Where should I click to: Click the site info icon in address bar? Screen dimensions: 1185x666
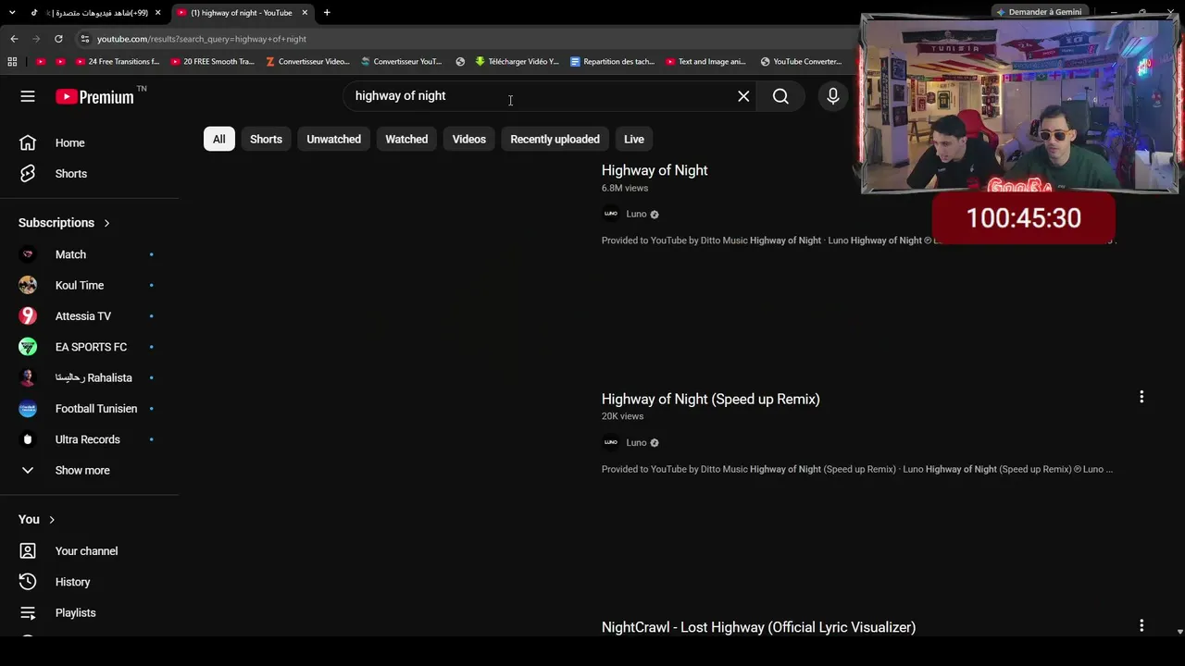coord(84,39)
